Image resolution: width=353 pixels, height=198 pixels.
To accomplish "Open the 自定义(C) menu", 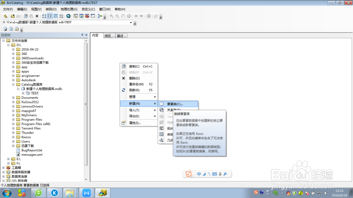I will [x=88, y=9].
